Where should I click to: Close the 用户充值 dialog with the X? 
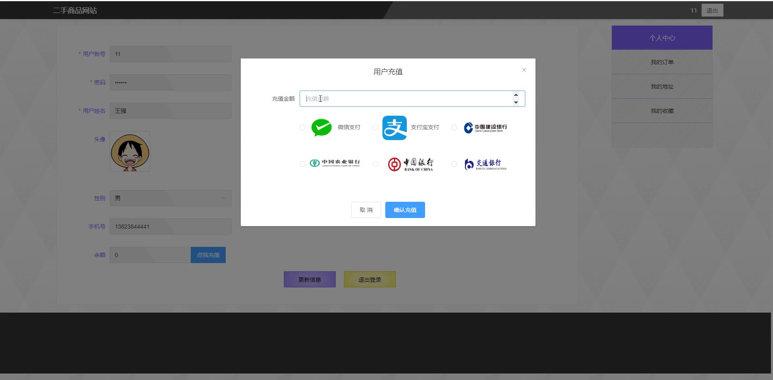coord(524,70)
